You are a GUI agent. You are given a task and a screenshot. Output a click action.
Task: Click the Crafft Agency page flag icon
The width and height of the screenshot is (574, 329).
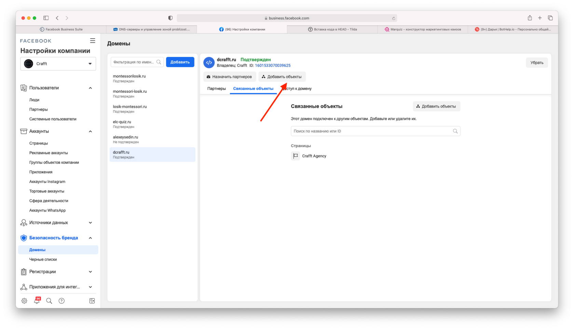tap(296, 156)
